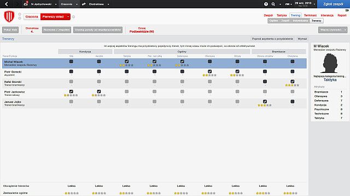Image resolution: width=350 pixels, height=196 pixels.
Task: Click M Wiacek silhouette portrait
Action: pyautogui.click(x=330, y=63)
